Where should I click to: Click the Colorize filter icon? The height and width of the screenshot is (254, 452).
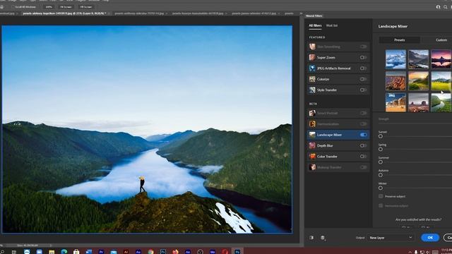coord(312,79)
